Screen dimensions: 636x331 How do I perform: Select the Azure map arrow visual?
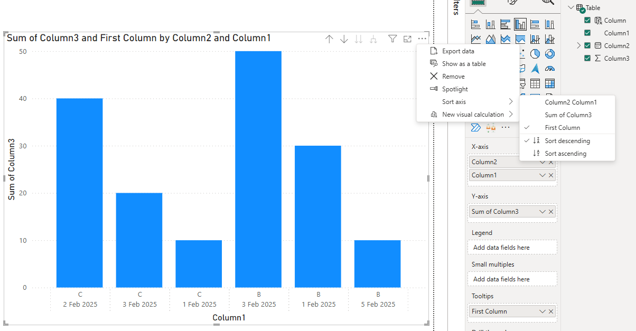(x=535, y=69)
